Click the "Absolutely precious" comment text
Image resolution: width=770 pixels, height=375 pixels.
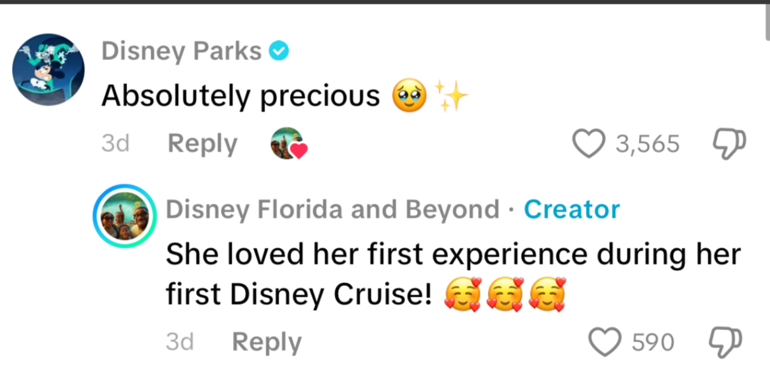click(x=241, y=96)
